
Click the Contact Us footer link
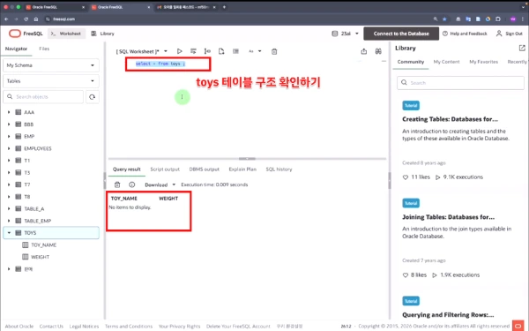tap(51, 327)
